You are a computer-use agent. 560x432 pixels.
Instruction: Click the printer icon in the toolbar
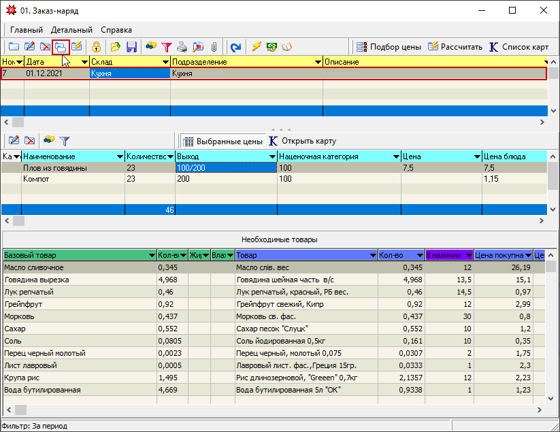pyautogui.click(x=182, y=47)
